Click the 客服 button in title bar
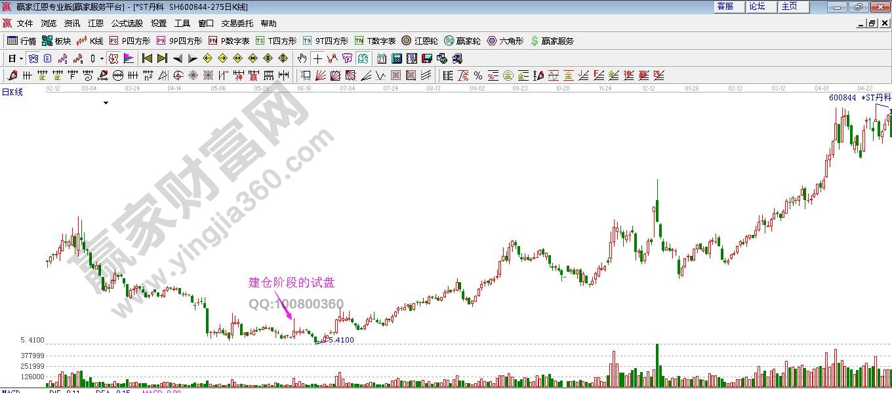The image size is (892, 393). point(725,7)
